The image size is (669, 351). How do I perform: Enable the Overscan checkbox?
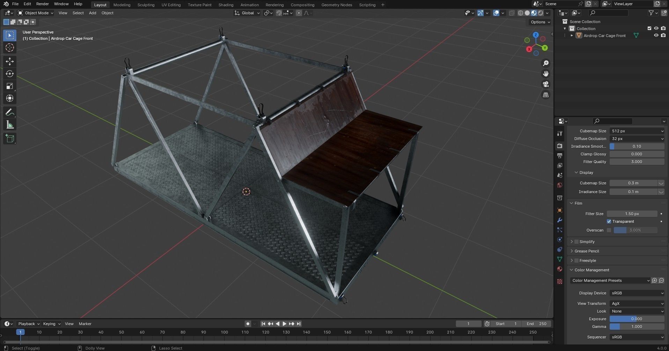(x=609, y=230)
